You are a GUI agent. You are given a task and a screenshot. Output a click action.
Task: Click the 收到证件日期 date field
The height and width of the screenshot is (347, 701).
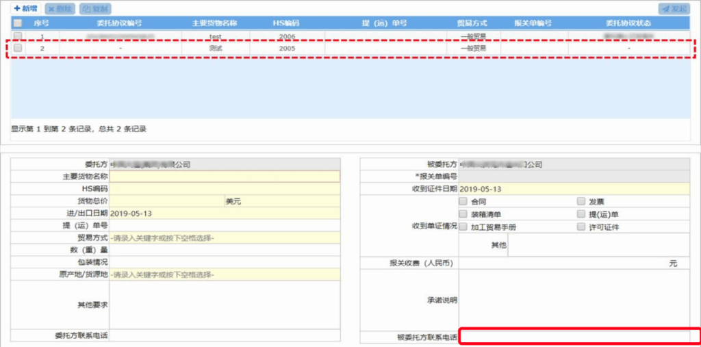tap(574, 189)
